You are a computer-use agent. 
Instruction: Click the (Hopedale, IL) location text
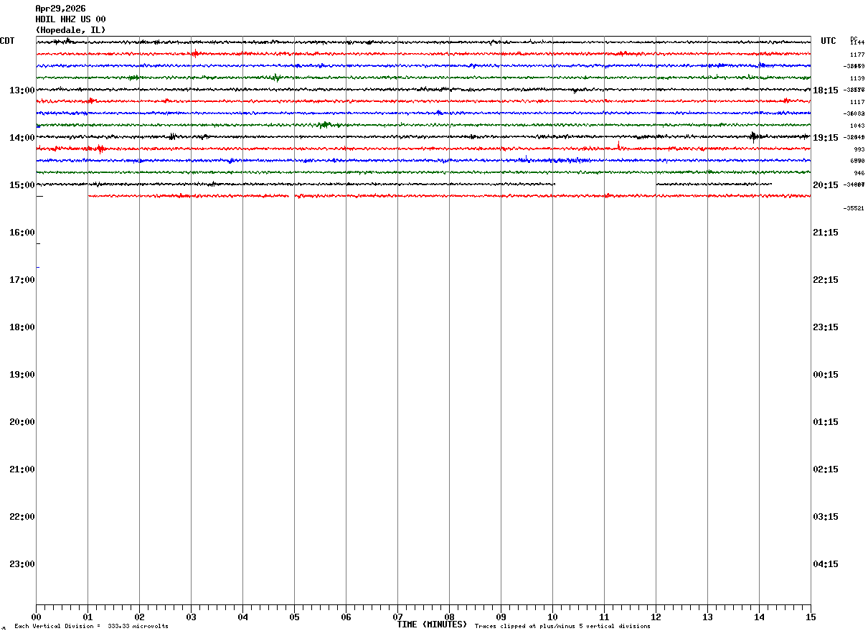pos(70,30)
